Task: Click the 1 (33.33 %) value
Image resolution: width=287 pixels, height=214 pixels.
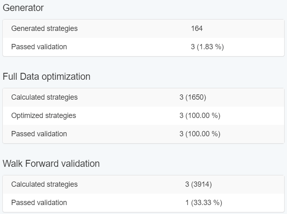Action: click(x=204, y=203)
